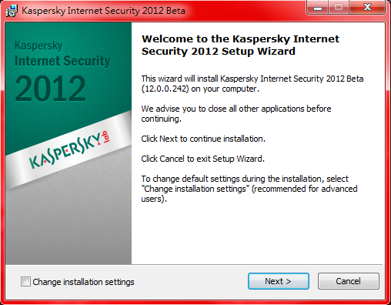Click the advice to close applications text
Screen dimensions: 391x305
[x=236, y=114]
